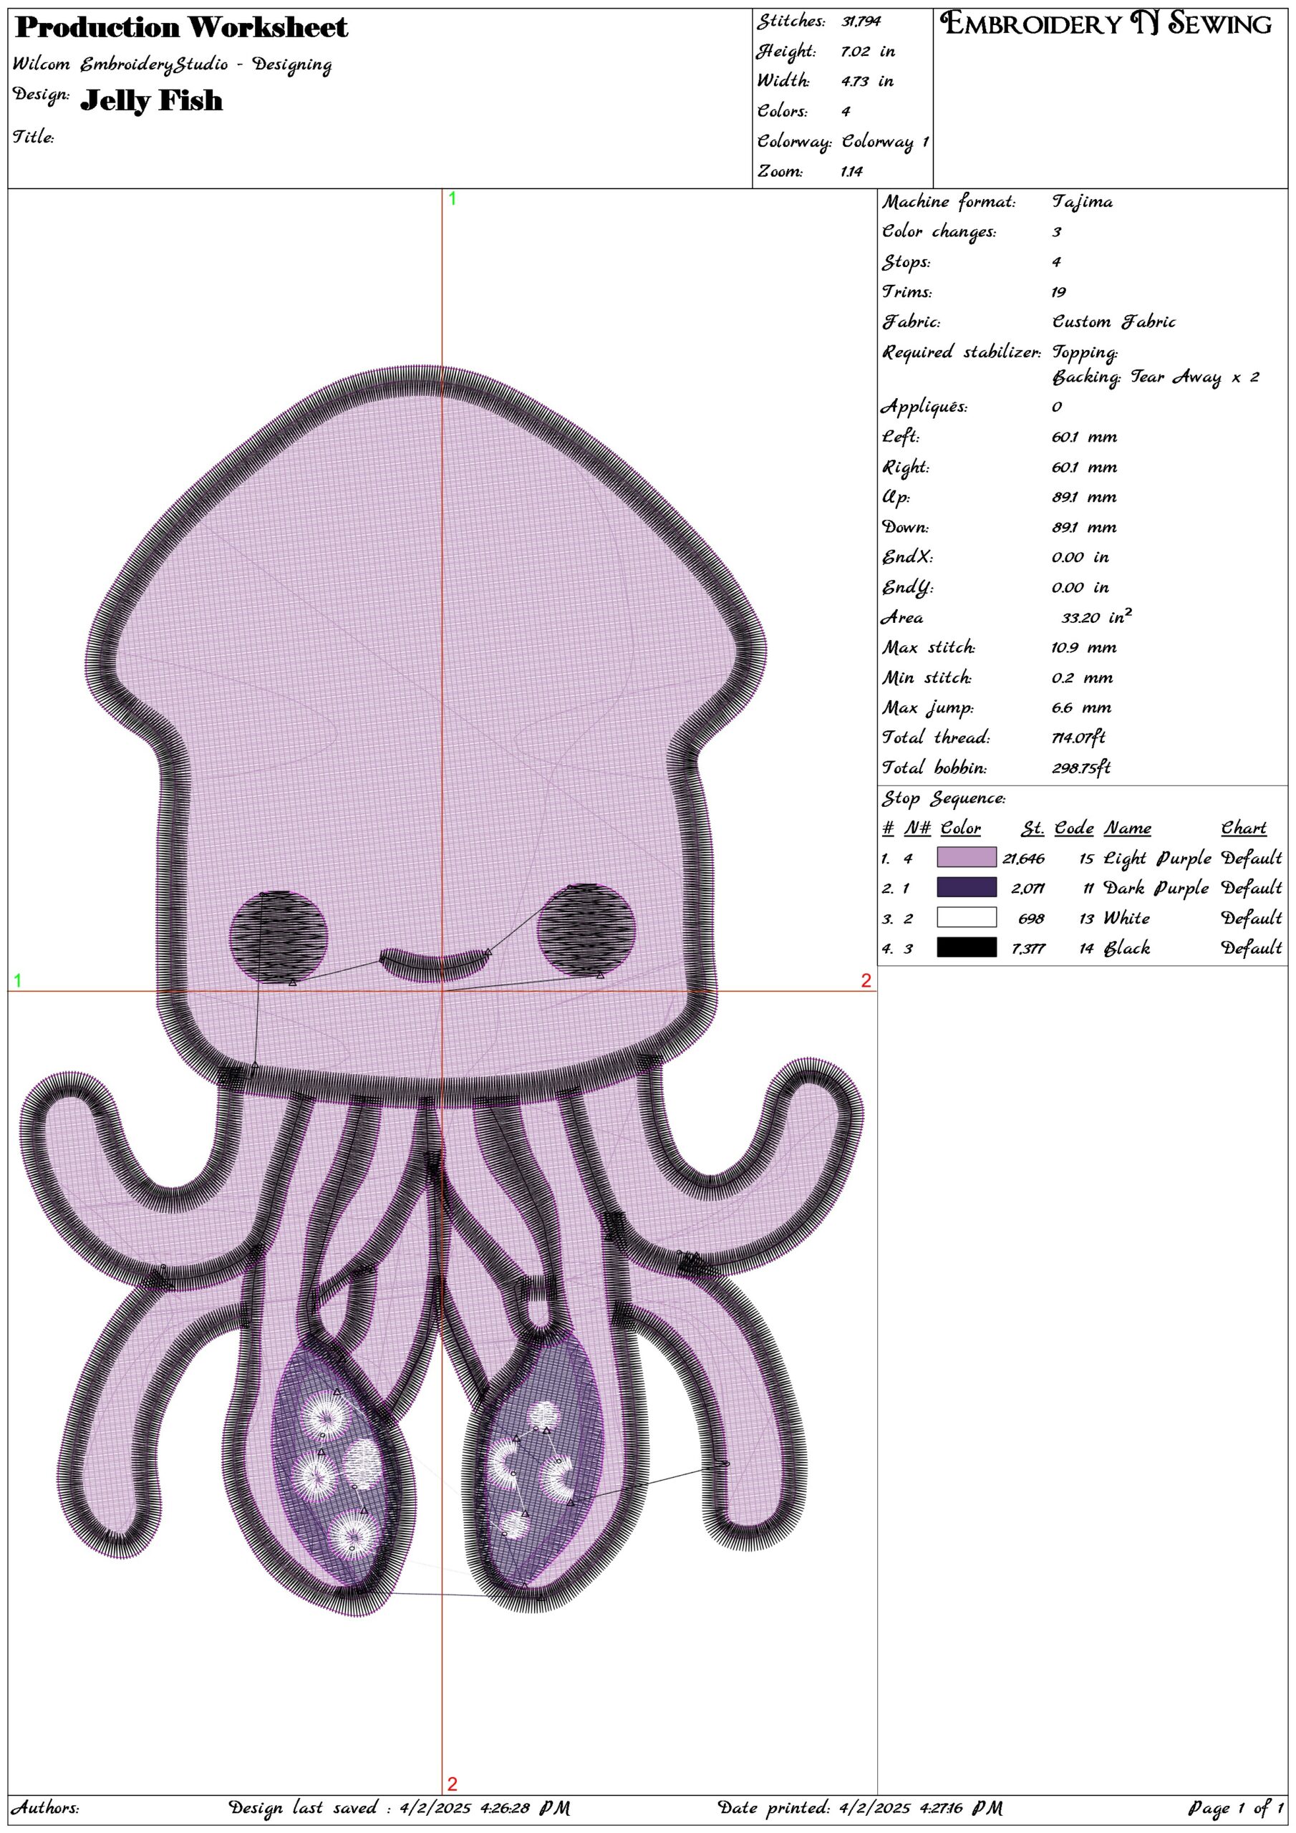
Task: Click the White thread color swatch
Action: (966, 917)
